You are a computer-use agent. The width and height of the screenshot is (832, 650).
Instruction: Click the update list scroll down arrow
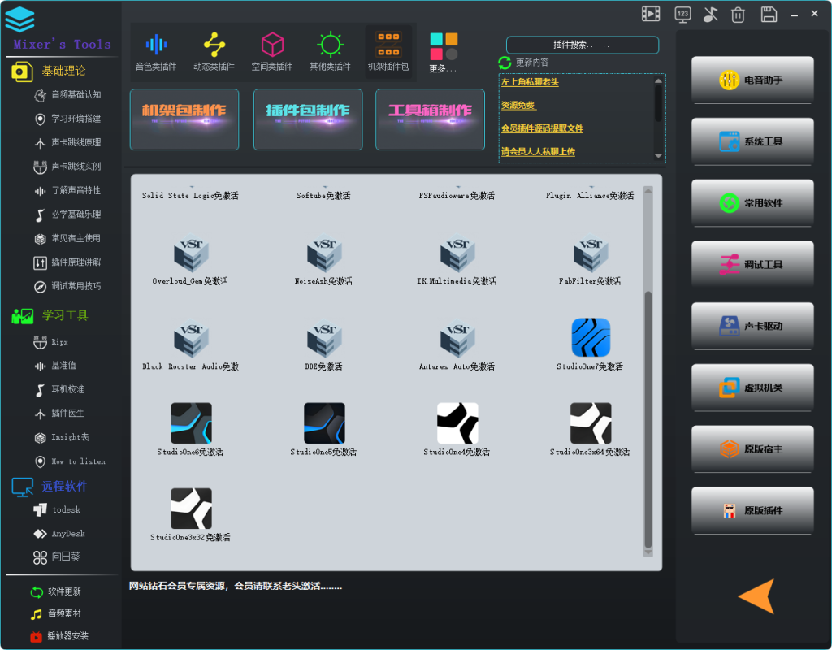pos(658,156)
